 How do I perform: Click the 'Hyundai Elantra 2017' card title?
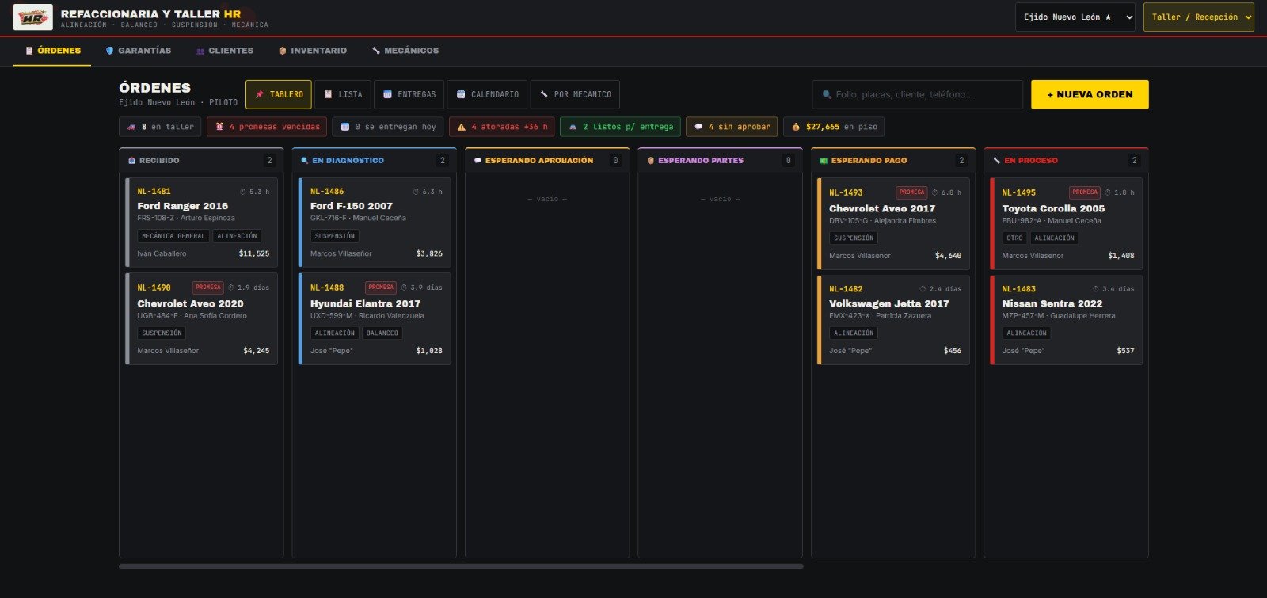pyautogui.click(x=365, y=303)
